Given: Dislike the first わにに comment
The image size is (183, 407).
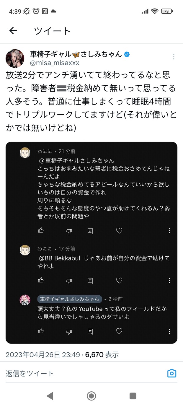Looking at the screenshot, I should (69, 231).
